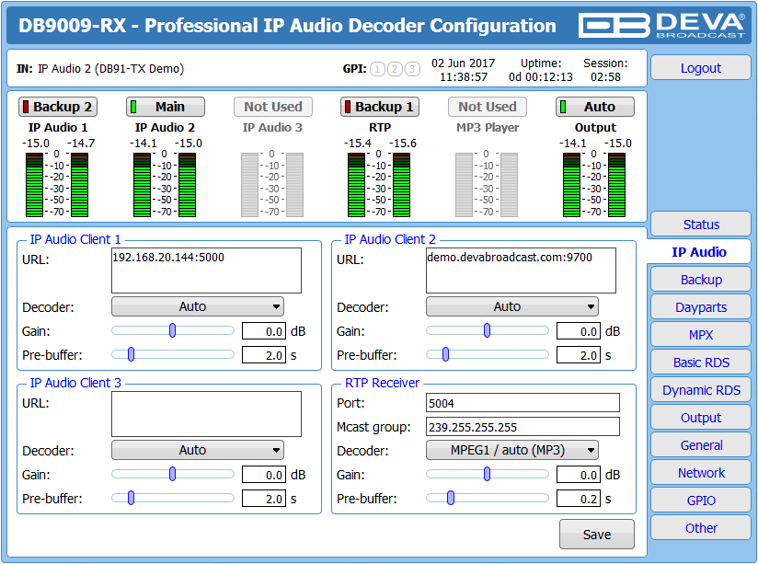Click the URL field of IP Audio Client 2
This screenshot has height=564, width=758.
click(x=520, y=266)
